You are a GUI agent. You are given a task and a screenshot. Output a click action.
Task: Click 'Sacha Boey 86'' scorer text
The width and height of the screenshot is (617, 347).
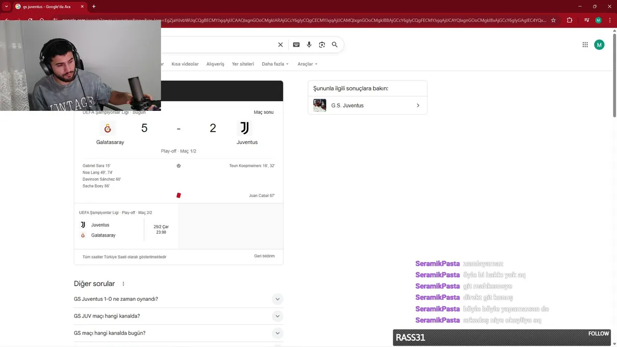(x=96, y=186)
